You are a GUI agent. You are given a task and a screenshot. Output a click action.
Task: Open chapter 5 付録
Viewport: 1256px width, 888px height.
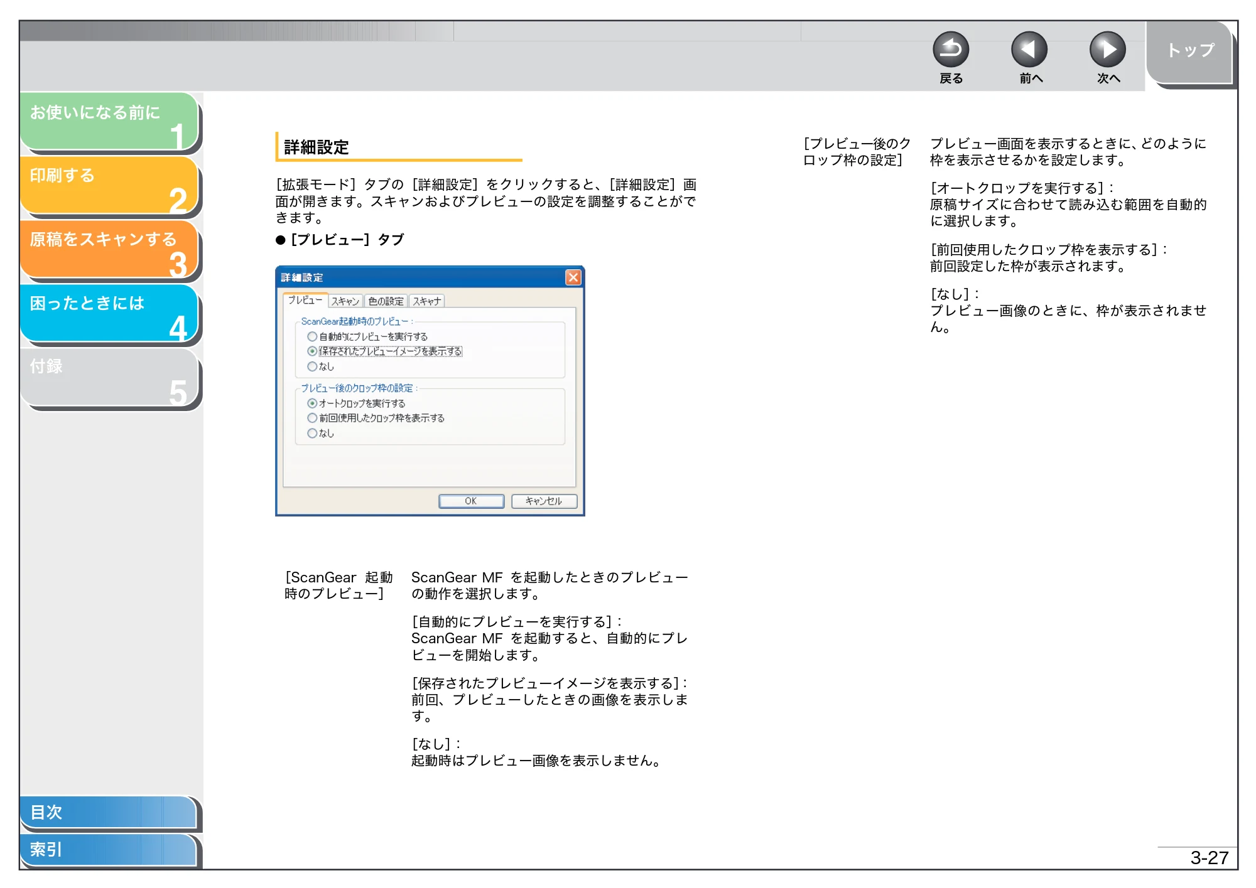point(109,377)
